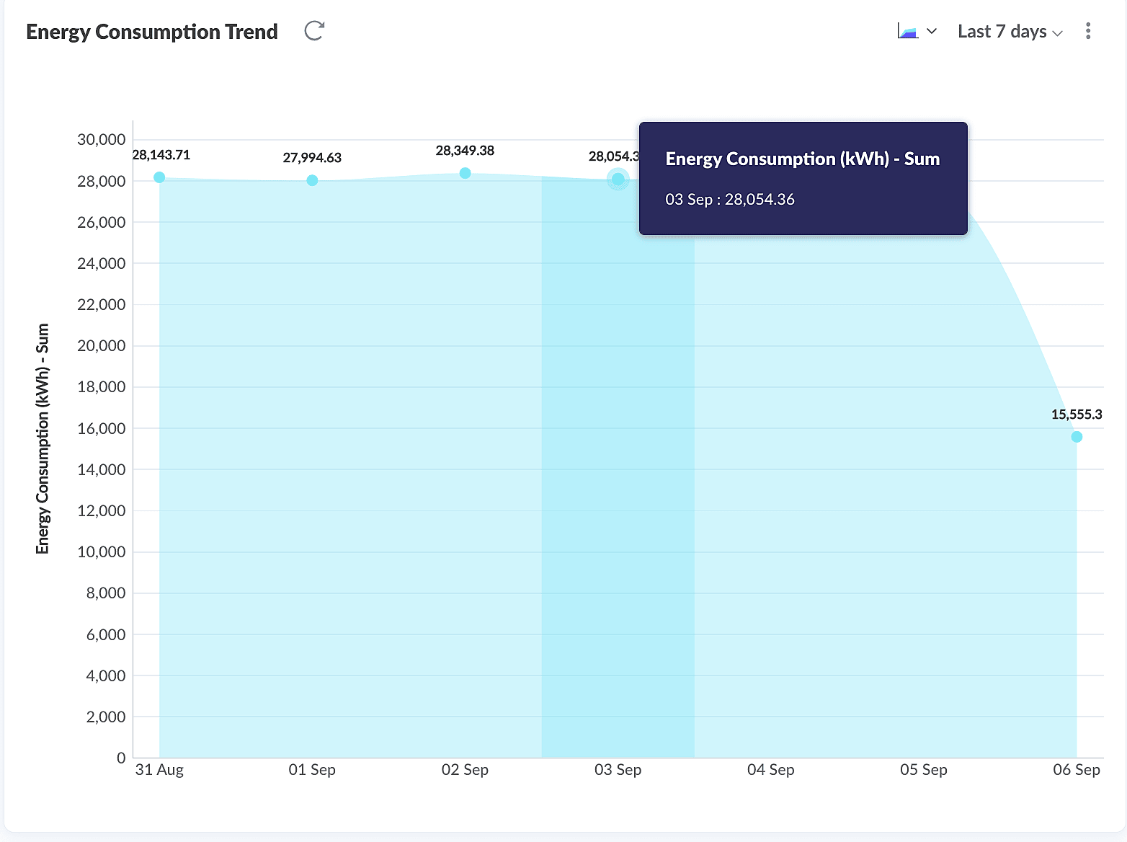1127x842 pixels.
Task: Open the three-dot more options menu
Action: (x=1088, y=31)
